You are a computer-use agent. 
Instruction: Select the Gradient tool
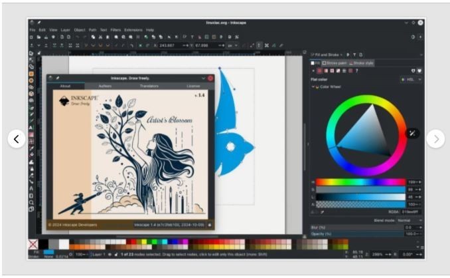coord(31,134)
